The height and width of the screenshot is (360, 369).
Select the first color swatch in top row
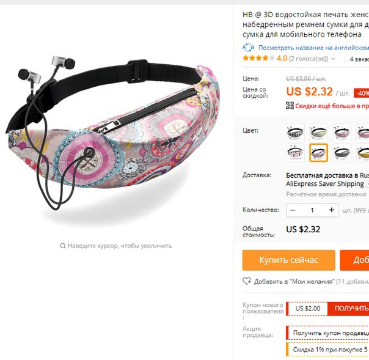point(295,133)
